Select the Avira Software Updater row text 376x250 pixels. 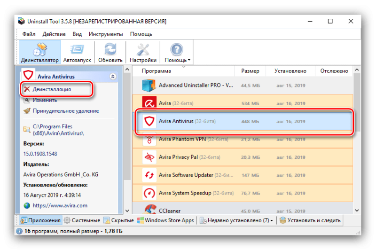click(x=196, y=175)
